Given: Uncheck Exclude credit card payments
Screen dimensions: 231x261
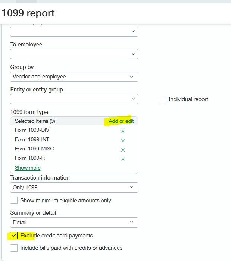Looking at the screenshot, I should point(14,236).
